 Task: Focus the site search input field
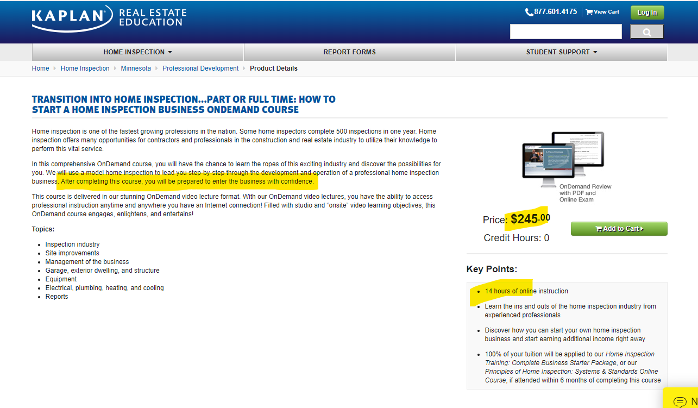[566, 32]
